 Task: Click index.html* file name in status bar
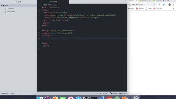pyautogui.click(x=5, y=94)
